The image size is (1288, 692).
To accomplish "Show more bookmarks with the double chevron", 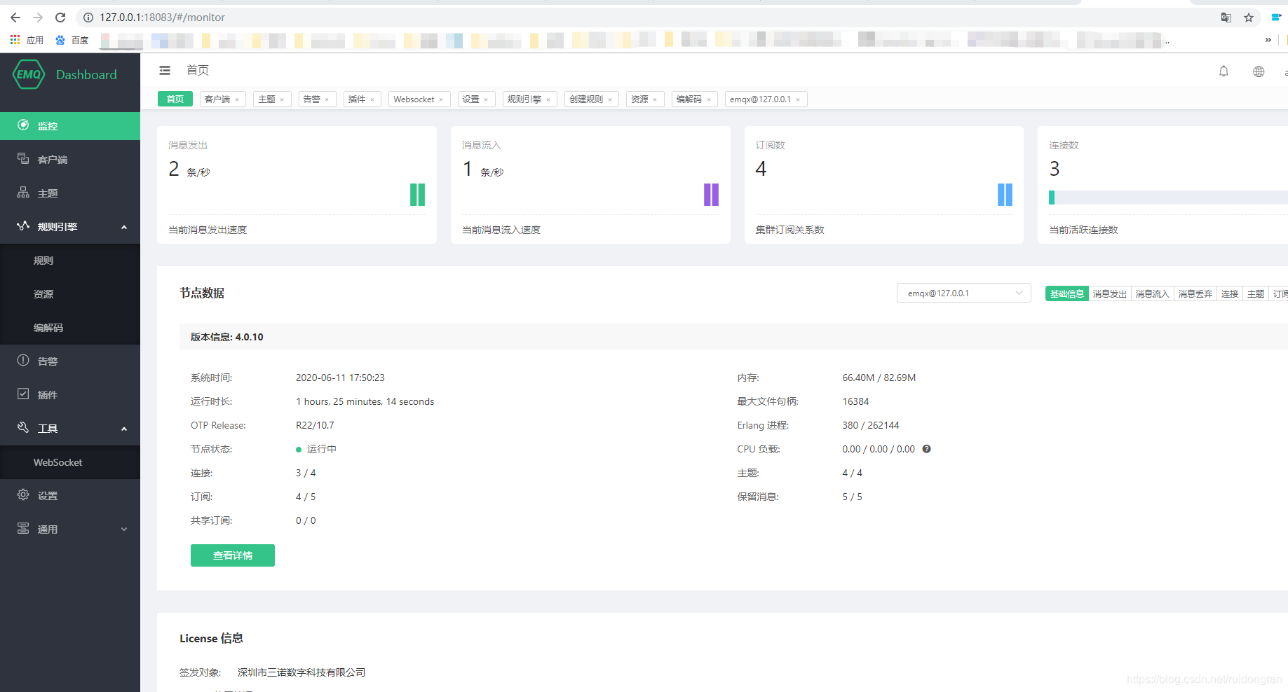I will pyautogui.click(x=1268, y=40).
